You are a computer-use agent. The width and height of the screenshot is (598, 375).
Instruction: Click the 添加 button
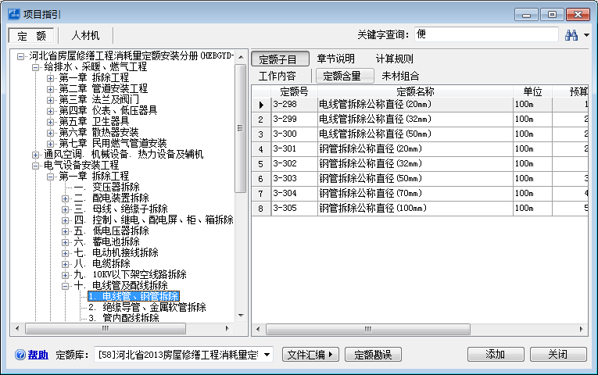pyautogui.click(x=496, y=355)
